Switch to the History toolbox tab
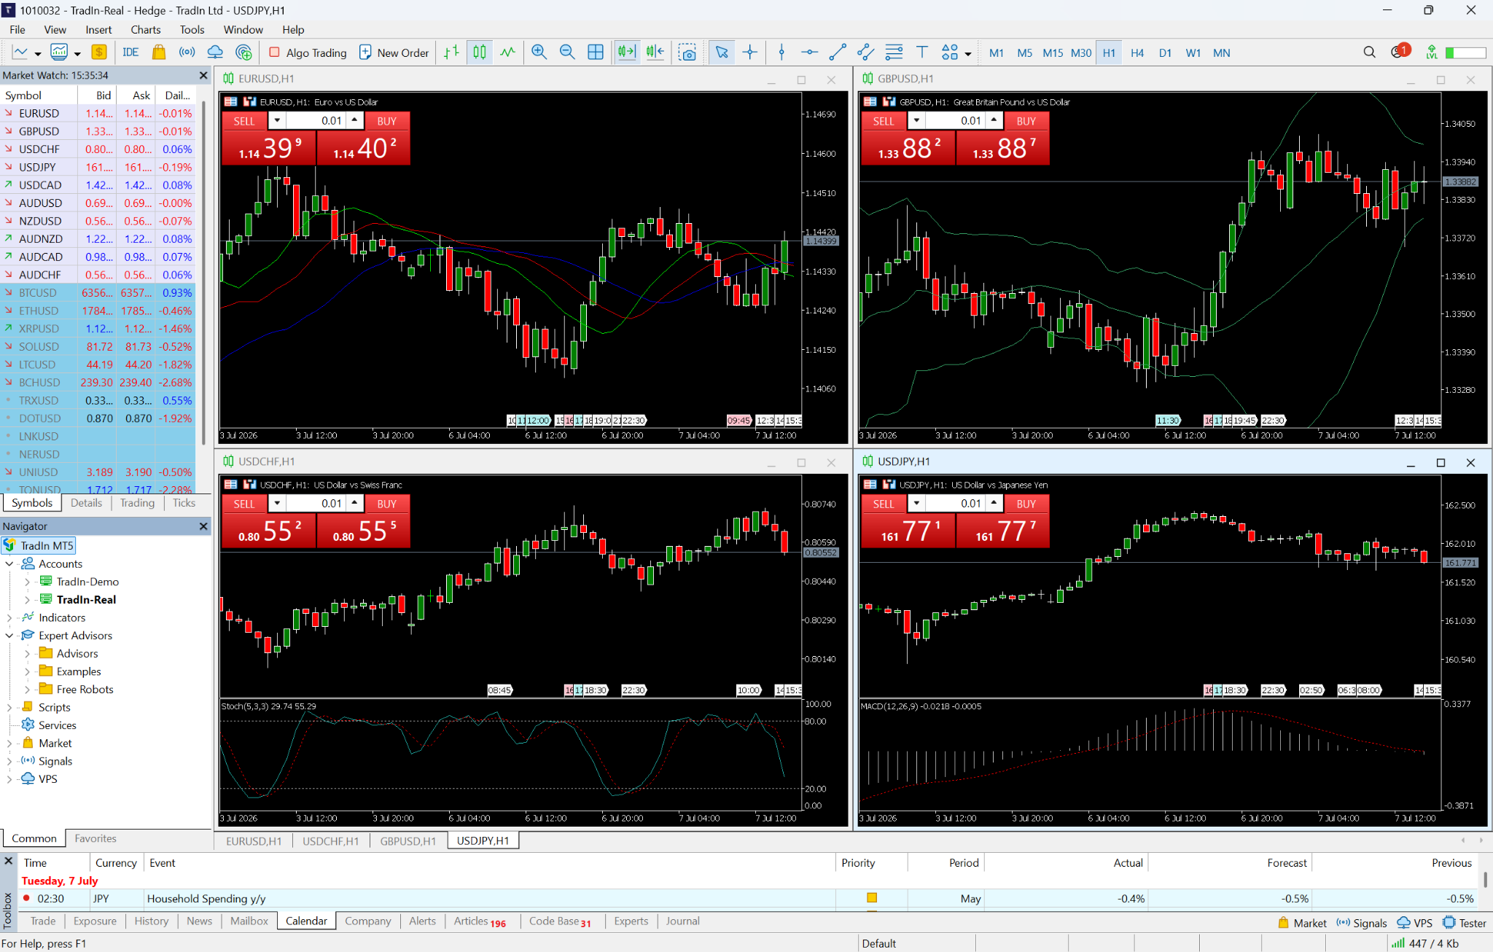Viewport: 1493px width, 952px height. (151, 921)
